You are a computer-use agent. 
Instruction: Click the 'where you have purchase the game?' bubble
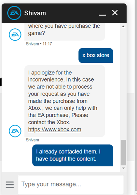tap(65, 32)
